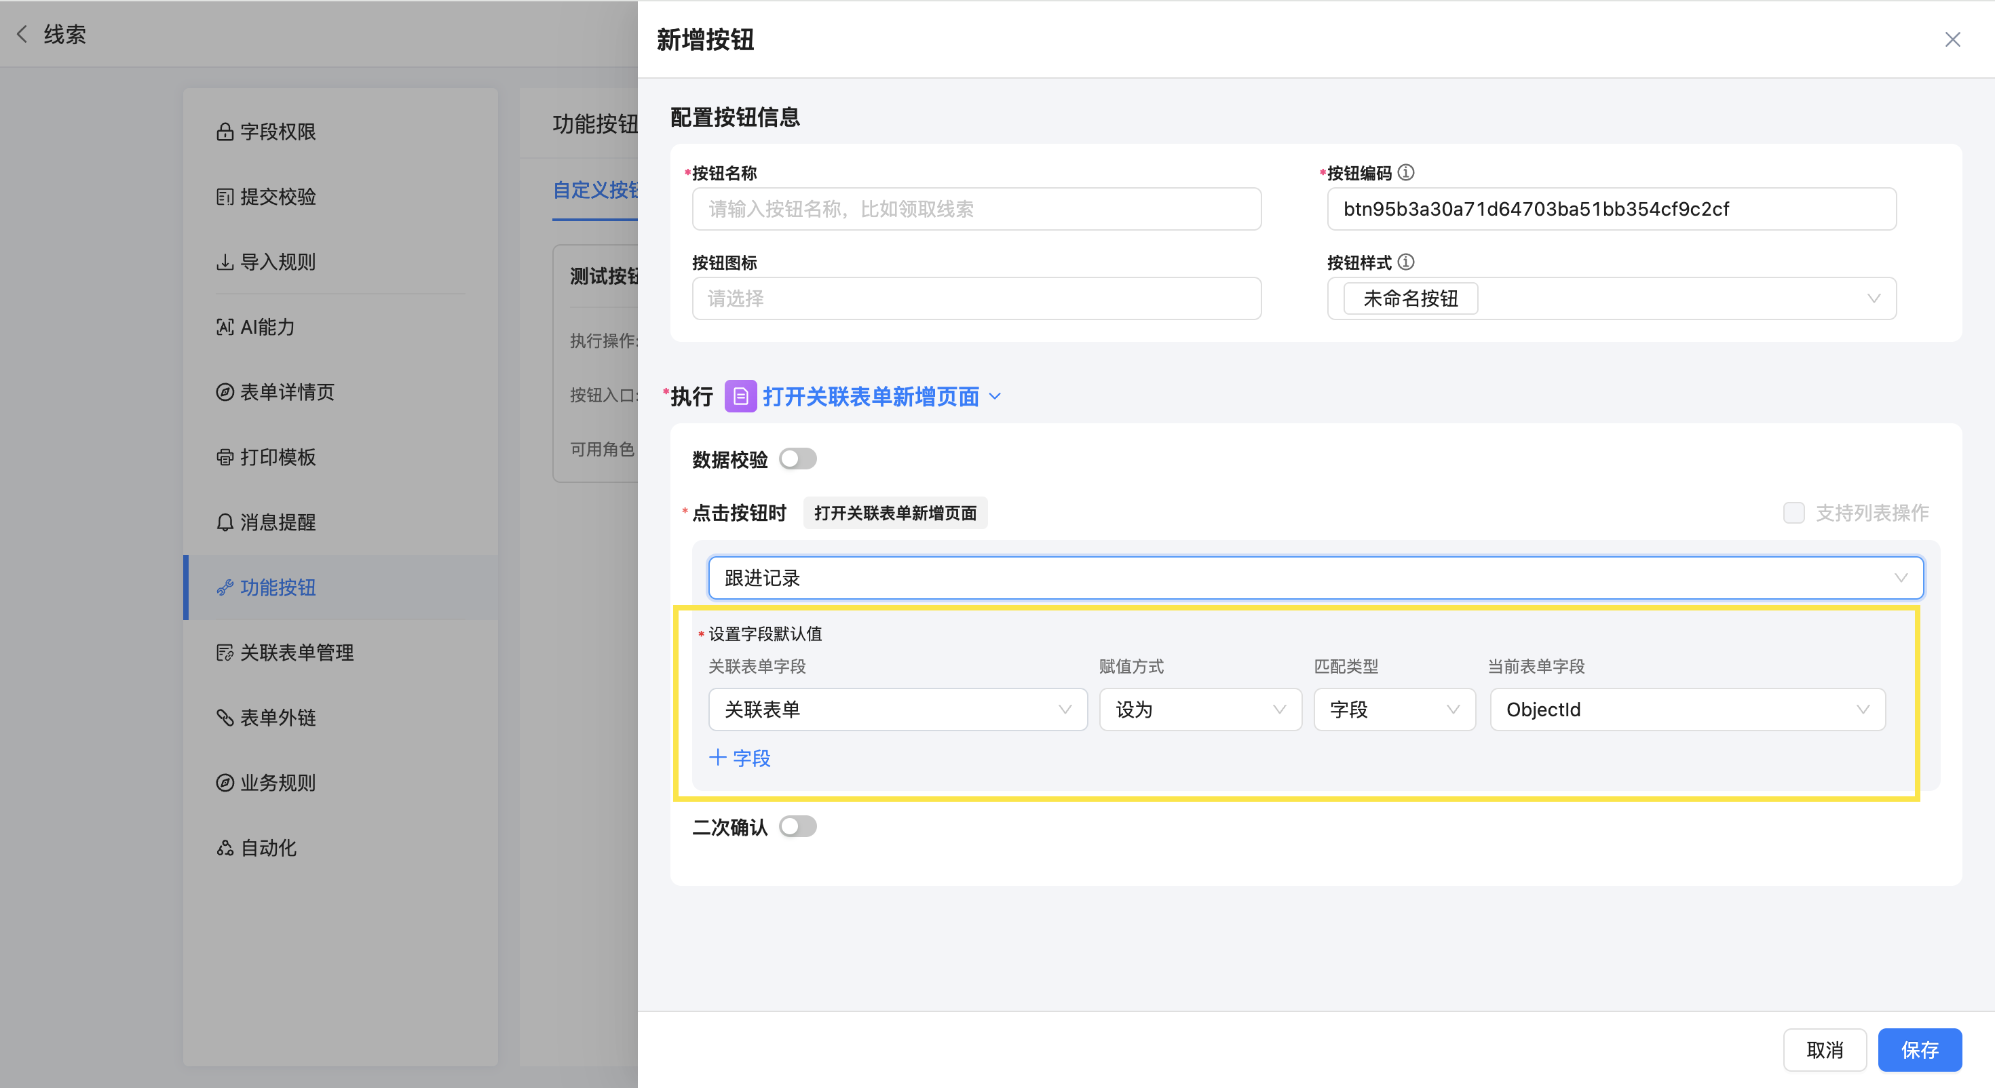Image resolution: width=1995 pixels, height=1088 pixels.
Task: Click the 业务规则 sidebar icon
Action: 225,783
